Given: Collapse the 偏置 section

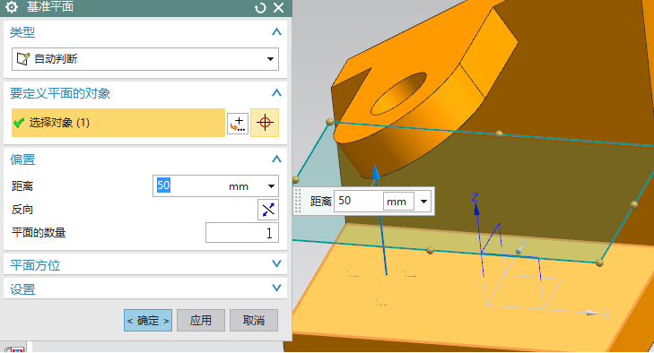Looking at the screenshot, I should click(276, 159).
